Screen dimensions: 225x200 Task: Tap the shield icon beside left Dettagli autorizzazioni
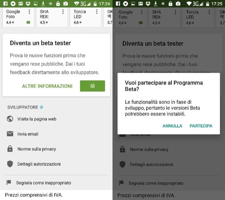[10, 164]
